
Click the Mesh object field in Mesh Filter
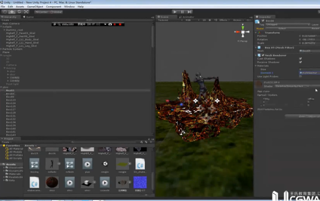[x=310, y=51]
